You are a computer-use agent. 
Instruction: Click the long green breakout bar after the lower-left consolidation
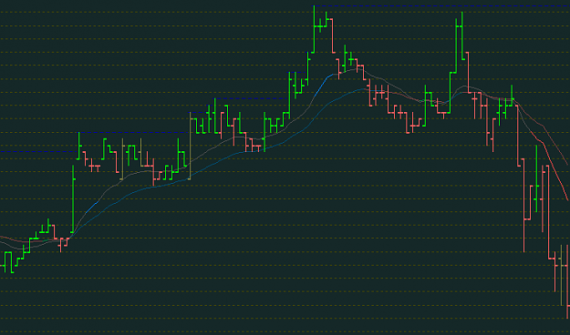click(73, 198)
